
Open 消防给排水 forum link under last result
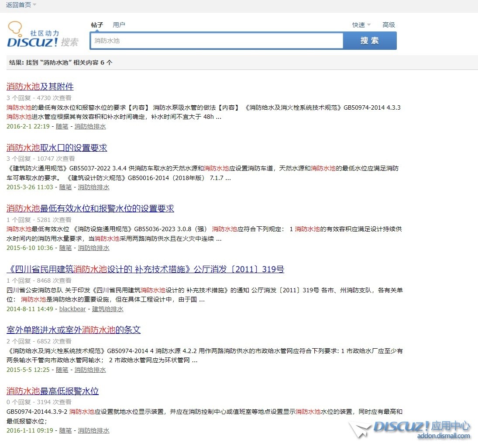pos(93,430)
